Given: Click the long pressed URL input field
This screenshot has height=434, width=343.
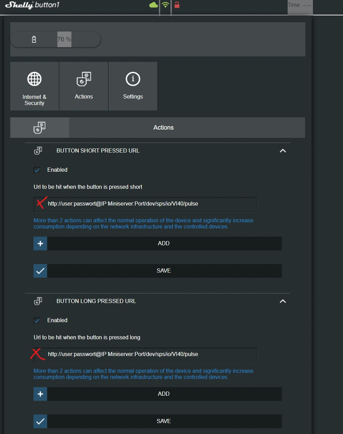Looking at the screenshot, I should 150,354.
